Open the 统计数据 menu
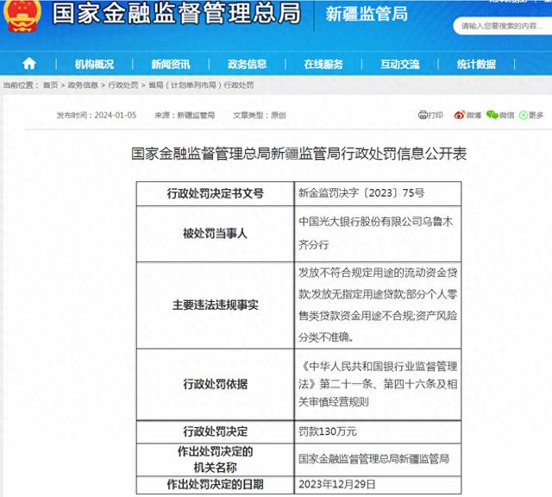552x497 pixels. click(476, 64)
